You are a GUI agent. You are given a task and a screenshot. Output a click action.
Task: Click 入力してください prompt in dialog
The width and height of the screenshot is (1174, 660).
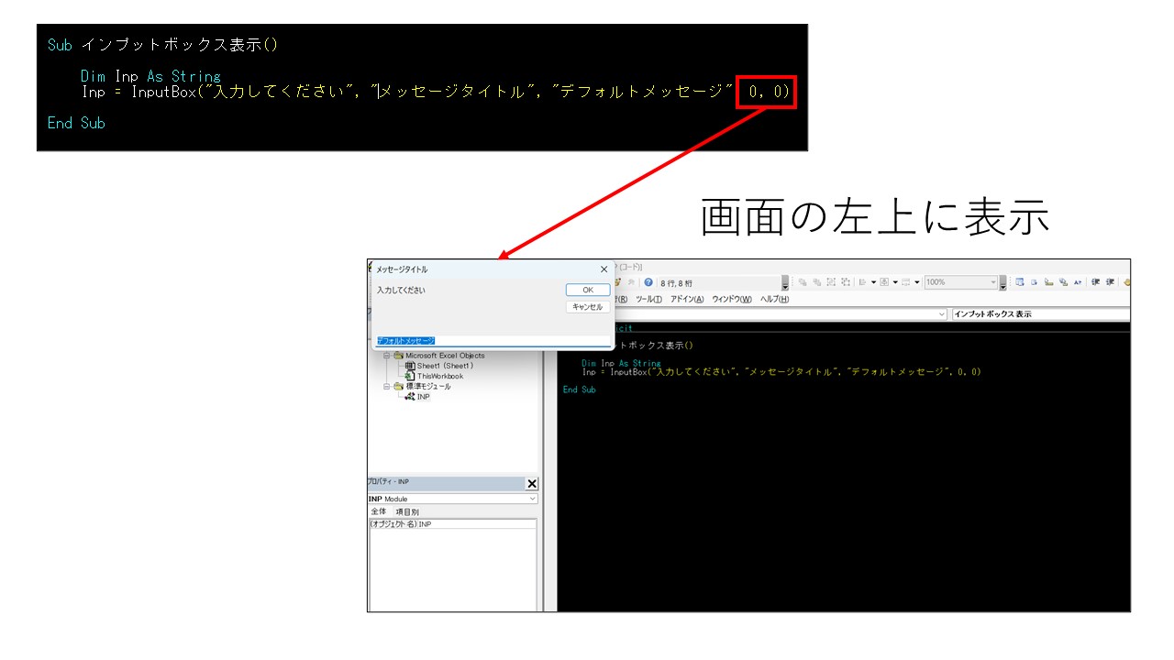[401, 290]
